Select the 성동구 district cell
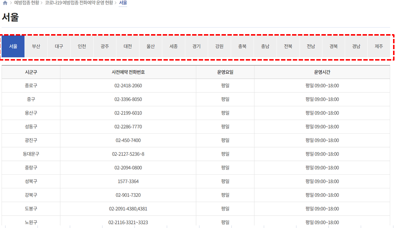 (31, 127)
